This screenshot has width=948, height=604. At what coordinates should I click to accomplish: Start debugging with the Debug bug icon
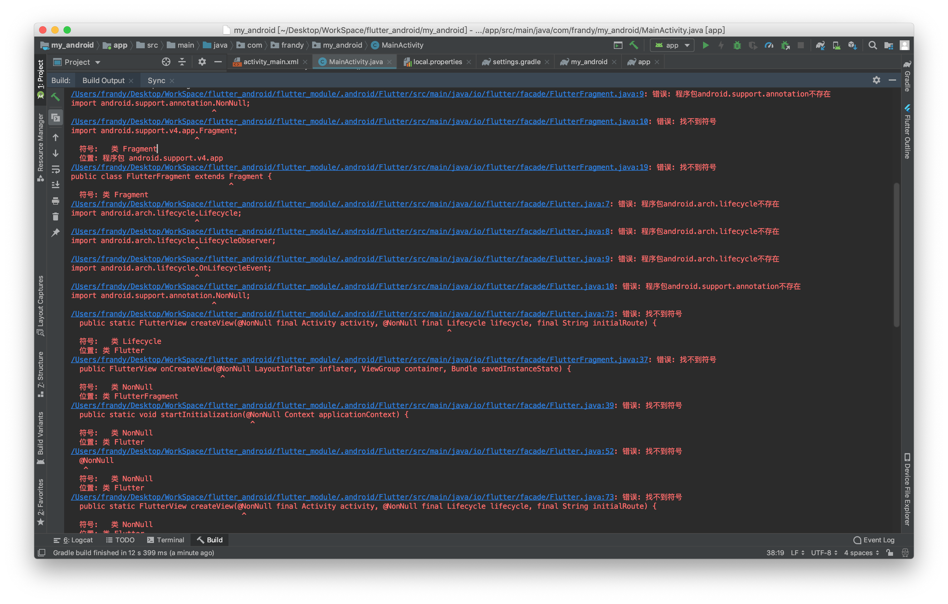coord(737,45)
